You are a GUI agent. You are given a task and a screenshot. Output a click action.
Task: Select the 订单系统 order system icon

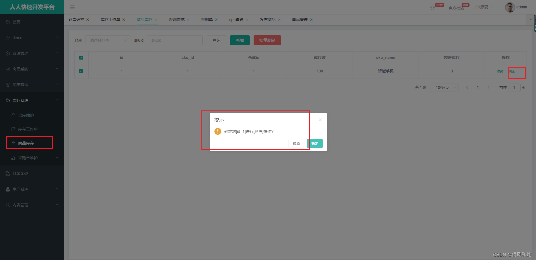[8, 173]
